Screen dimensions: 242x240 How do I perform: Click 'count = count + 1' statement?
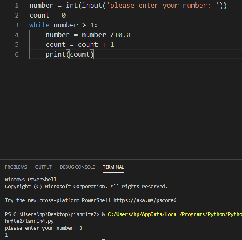[x=80, y=45]
